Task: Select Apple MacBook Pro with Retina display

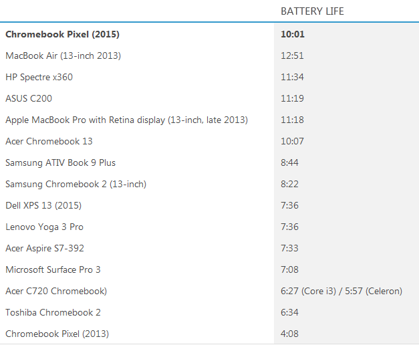Action: (x=127, y=120)
